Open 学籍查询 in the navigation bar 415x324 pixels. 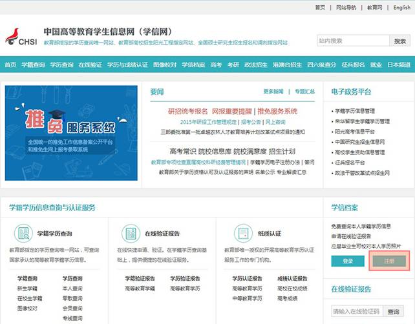(33, 65)
